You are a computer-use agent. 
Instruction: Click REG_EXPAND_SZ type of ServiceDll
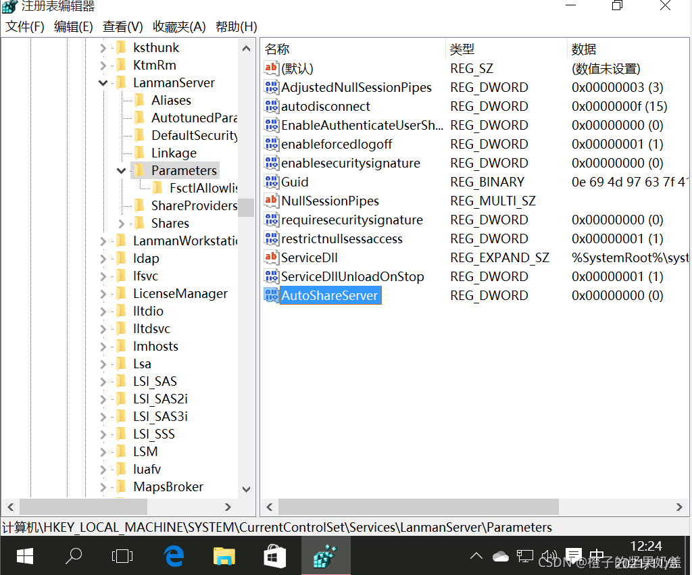(x=499, y=257)
